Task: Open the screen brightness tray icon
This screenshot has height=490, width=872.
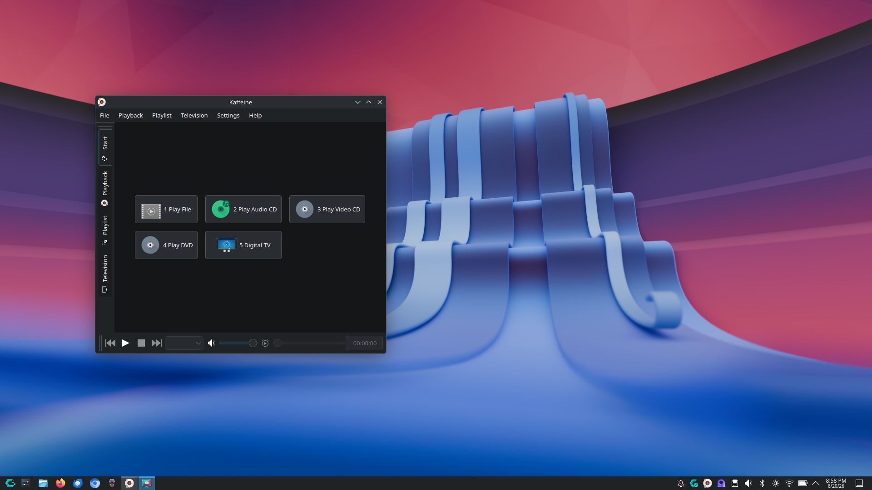Action: click(x=776, y=483)
